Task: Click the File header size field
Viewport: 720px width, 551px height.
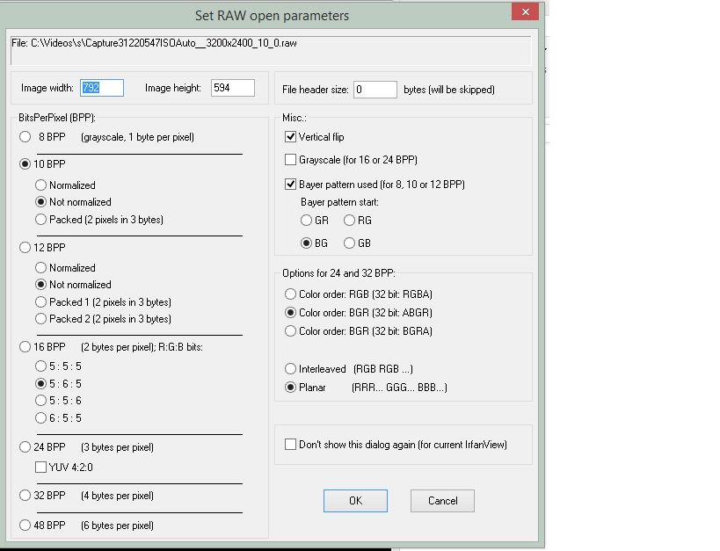Action: pyautogui.click(x=375, y=90)
